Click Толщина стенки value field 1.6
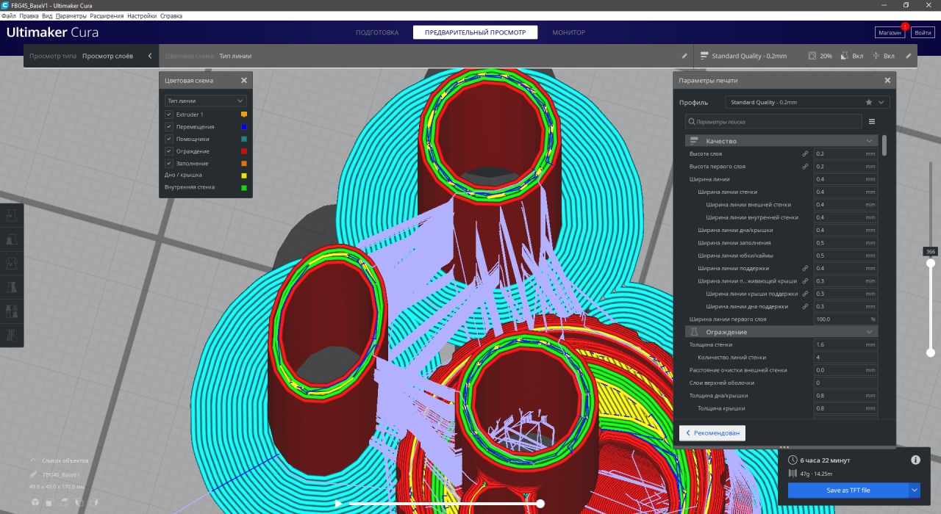This screenshot has height=514, width=941. 845,344
